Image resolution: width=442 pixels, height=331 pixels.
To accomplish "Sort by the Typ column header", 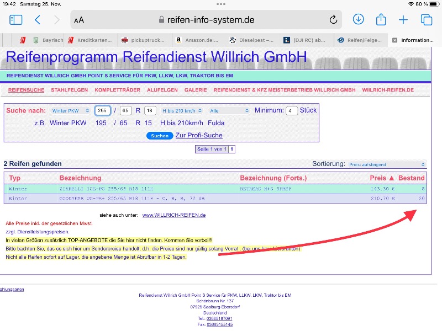I will [15, 178].
